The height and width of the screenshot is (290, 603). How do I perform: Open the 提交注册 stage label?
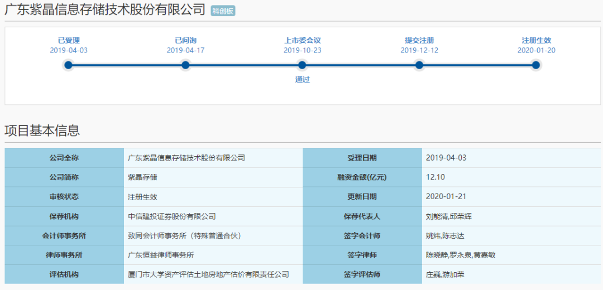click(x=419, y=40)
